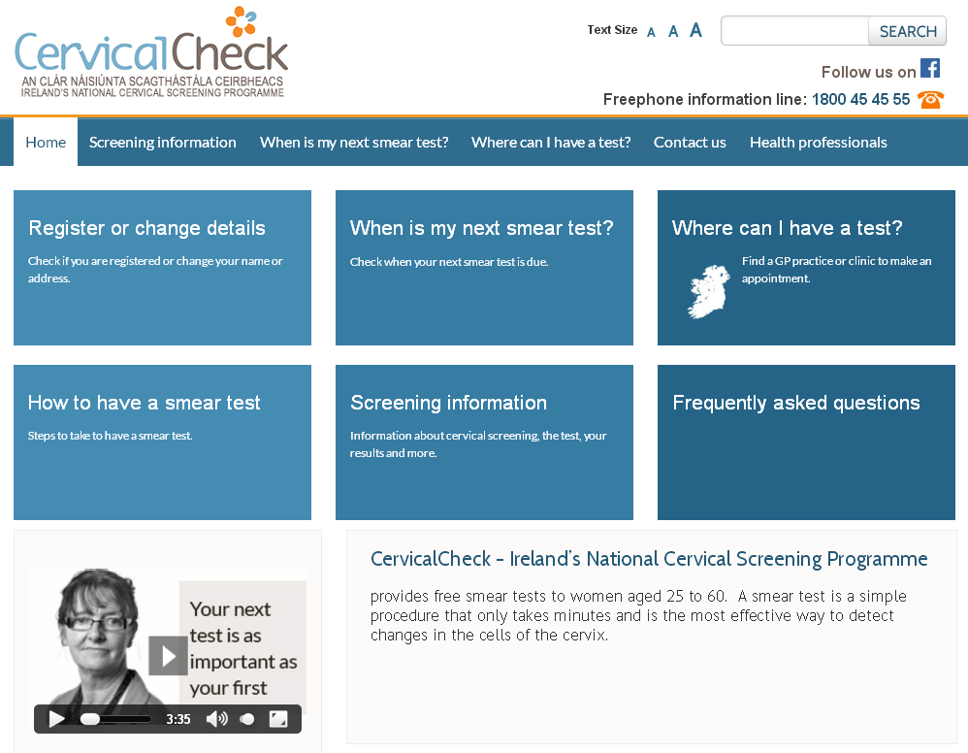Adjust the video volume slider knob
The height and width of the screenshot is (753, 968).
pos(247,719)
